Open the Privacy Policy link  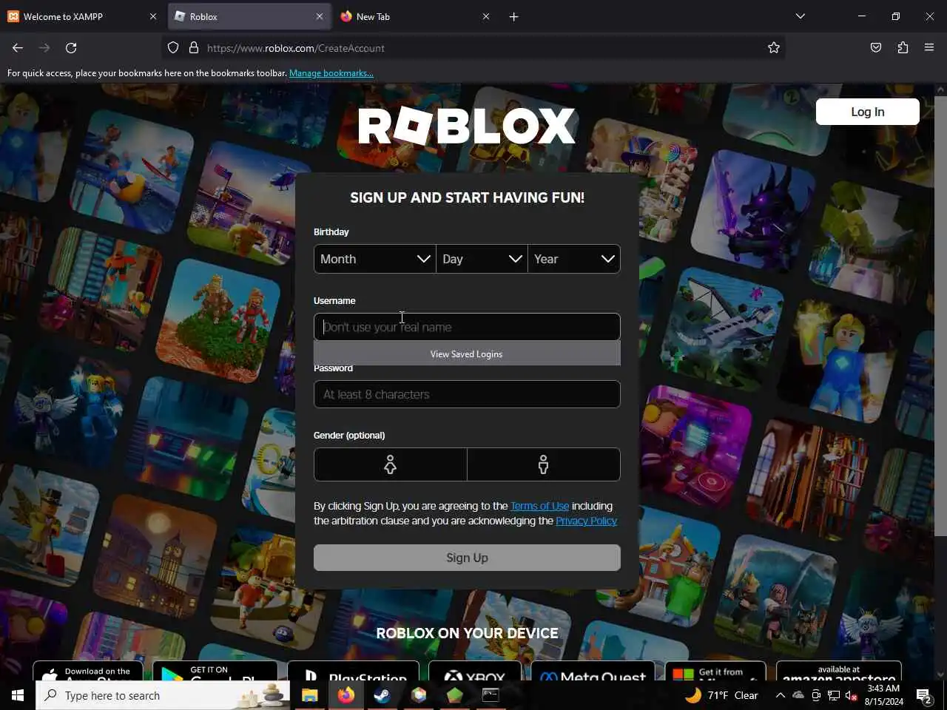(x=586, y=521)
